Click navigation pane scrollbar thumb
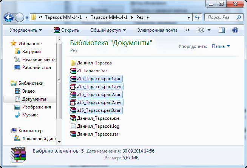This screenshot has width=247, height=168. 59,81
